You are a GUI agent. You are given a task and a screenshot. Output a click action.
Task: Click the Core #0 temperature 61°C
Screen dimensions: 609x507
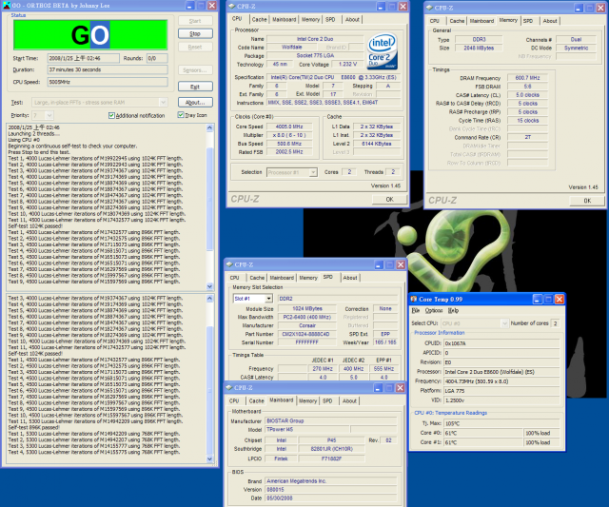tap(483, 433)
